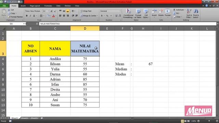Click the Wrap Text button
219x123 pixels.
[x=86, y=11]
